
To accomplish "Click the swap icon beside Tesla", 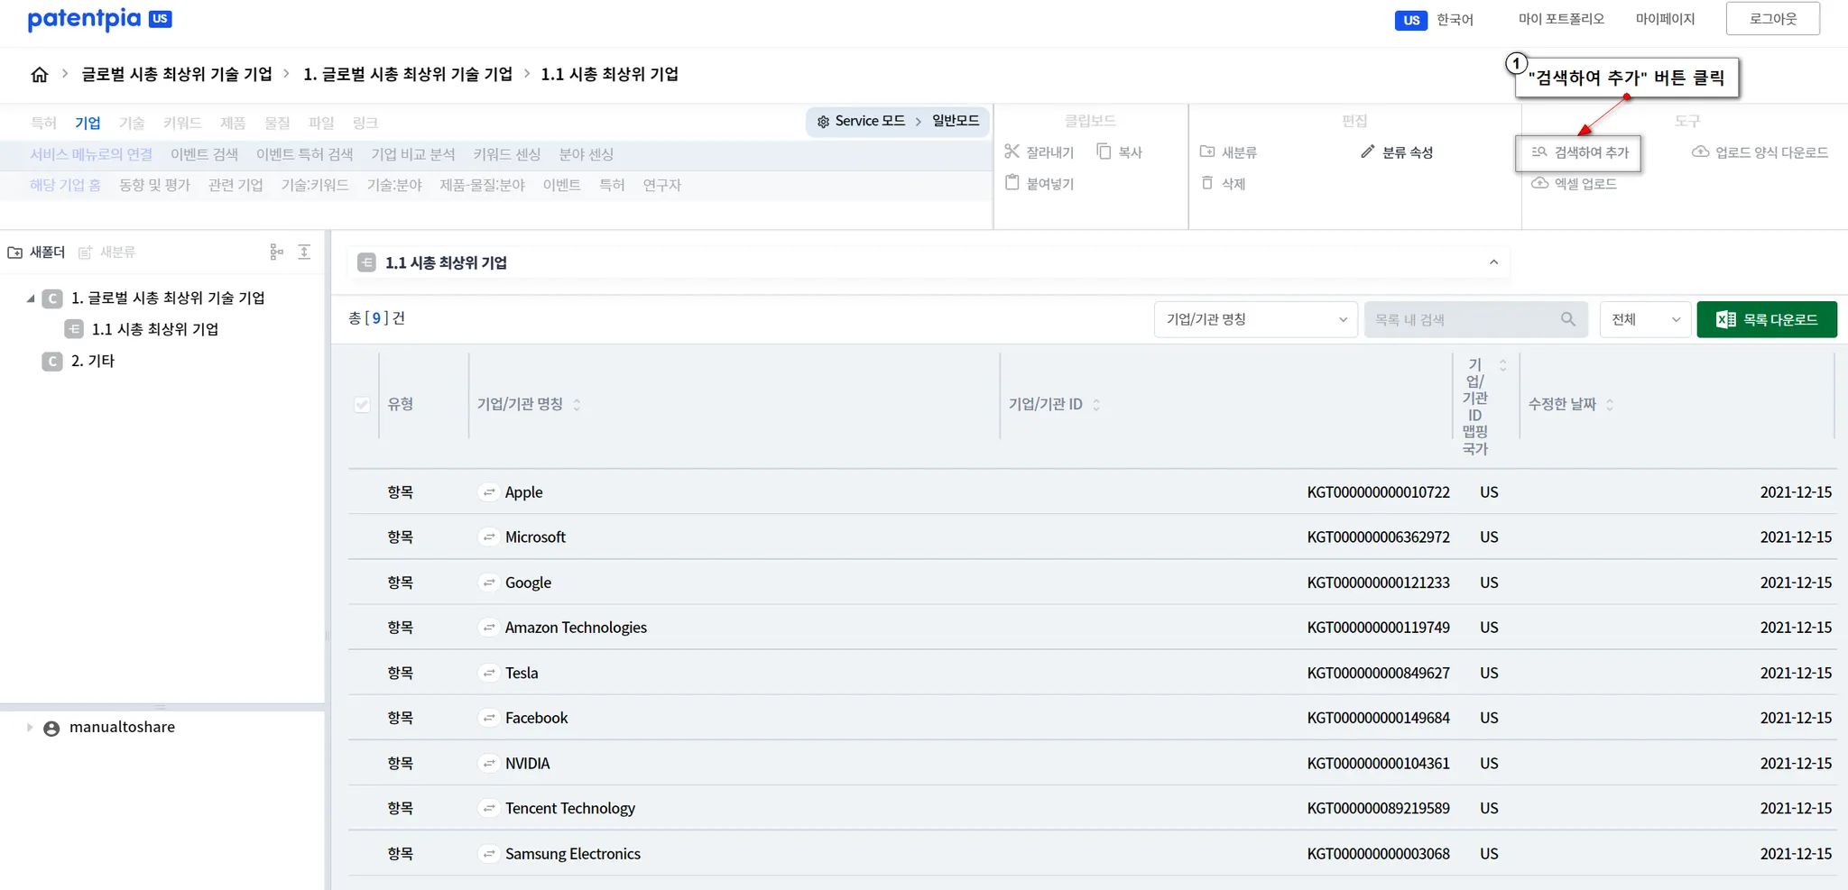I will click(x=489, y=673).
